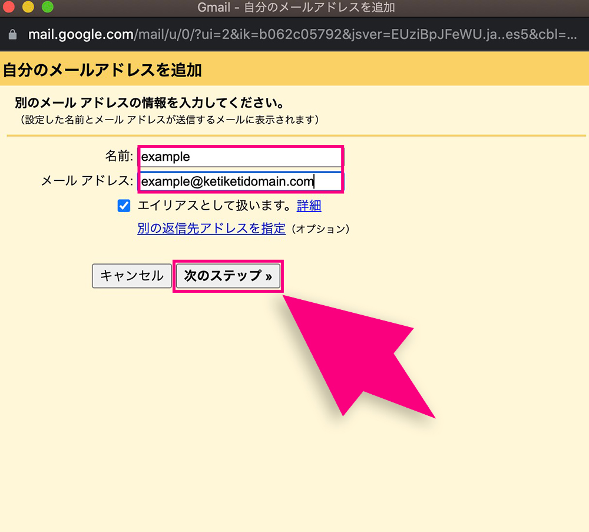
Task: Click the 名前 name input field
Action: (240, 157)
